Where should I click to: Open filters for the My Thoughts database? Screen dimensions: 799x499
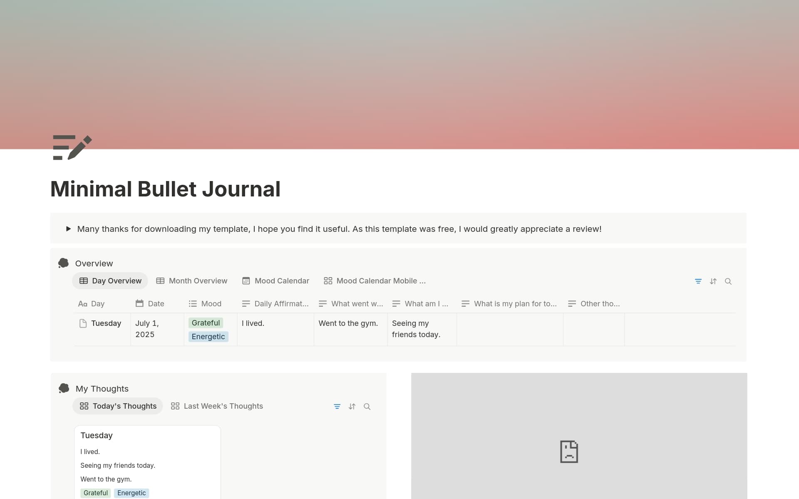coord(337,406)
